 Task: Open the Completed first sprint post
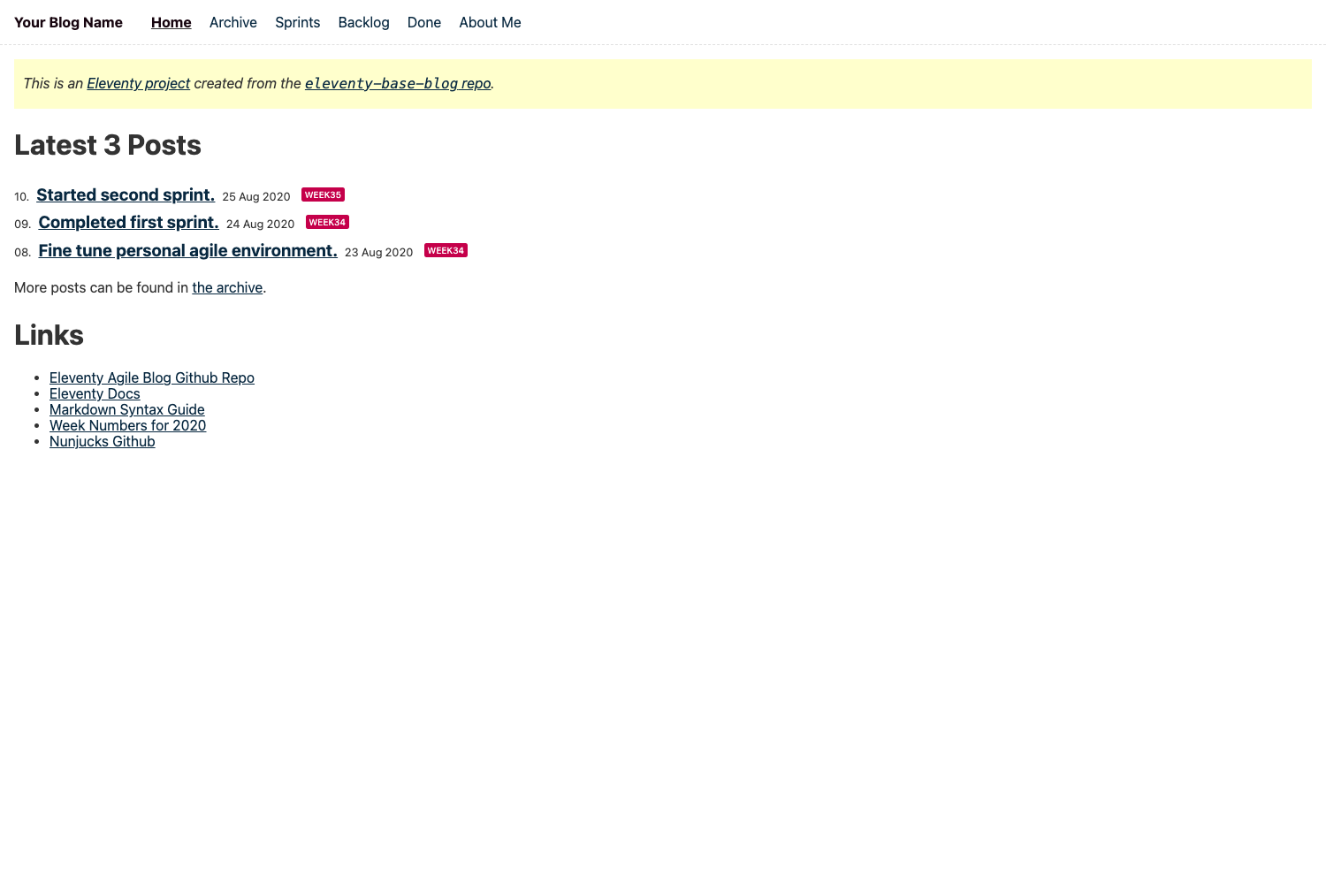pyautogui.click(x=128, y=222)
